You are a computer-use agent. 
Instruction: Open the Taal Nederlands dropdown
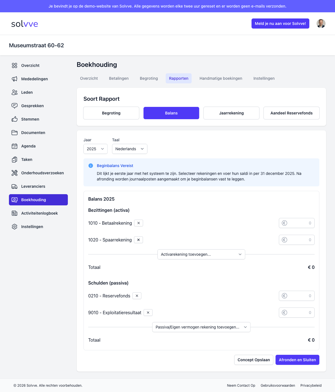click(130, 149)
